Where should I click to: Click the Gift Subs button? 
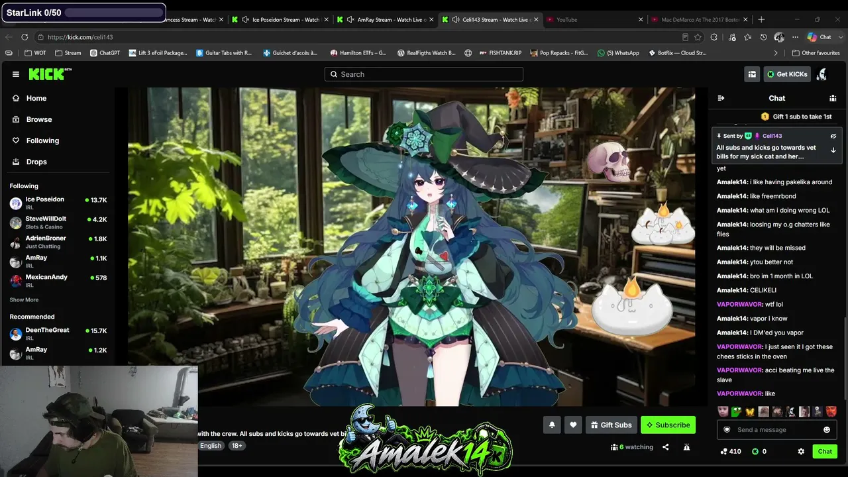pyautogui.click(x=611, y=425)
